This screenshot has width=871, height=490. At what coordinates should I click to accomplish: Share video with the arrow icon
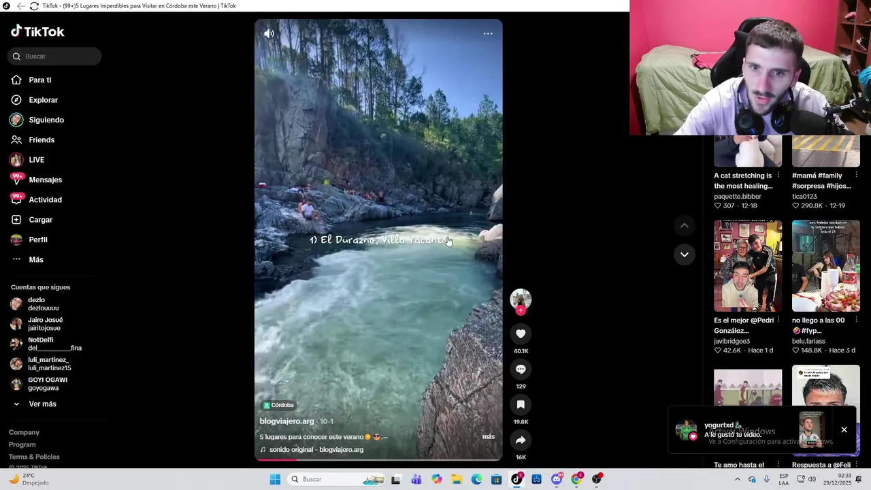pos(521,440)
